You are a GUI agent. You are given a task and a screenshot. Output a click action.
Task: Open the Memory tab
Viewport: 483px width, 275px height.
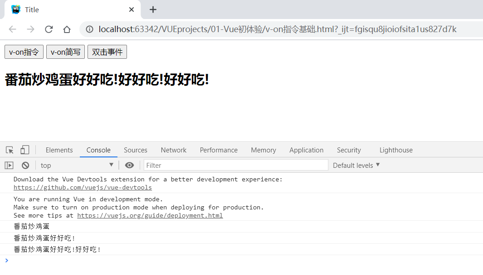[x=263, y=150]
